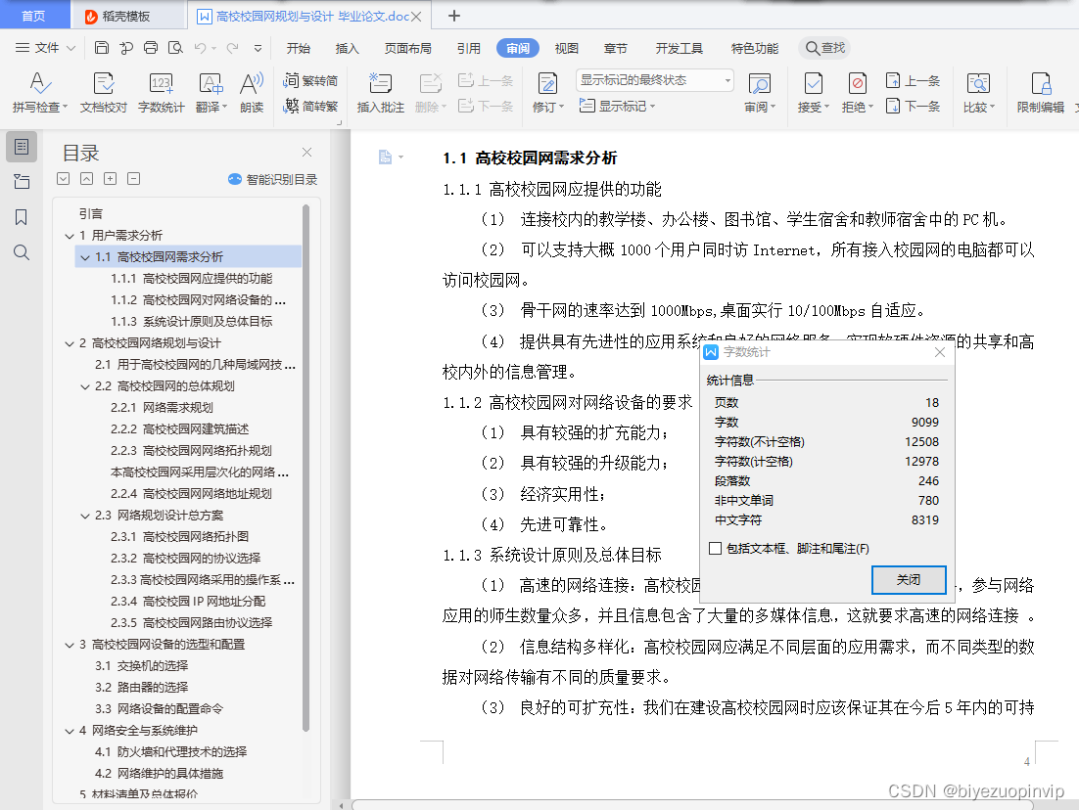The width and height of the screenshot is (1079, 810).
Task: Open the file menu
Action: (x=45, y=47)
